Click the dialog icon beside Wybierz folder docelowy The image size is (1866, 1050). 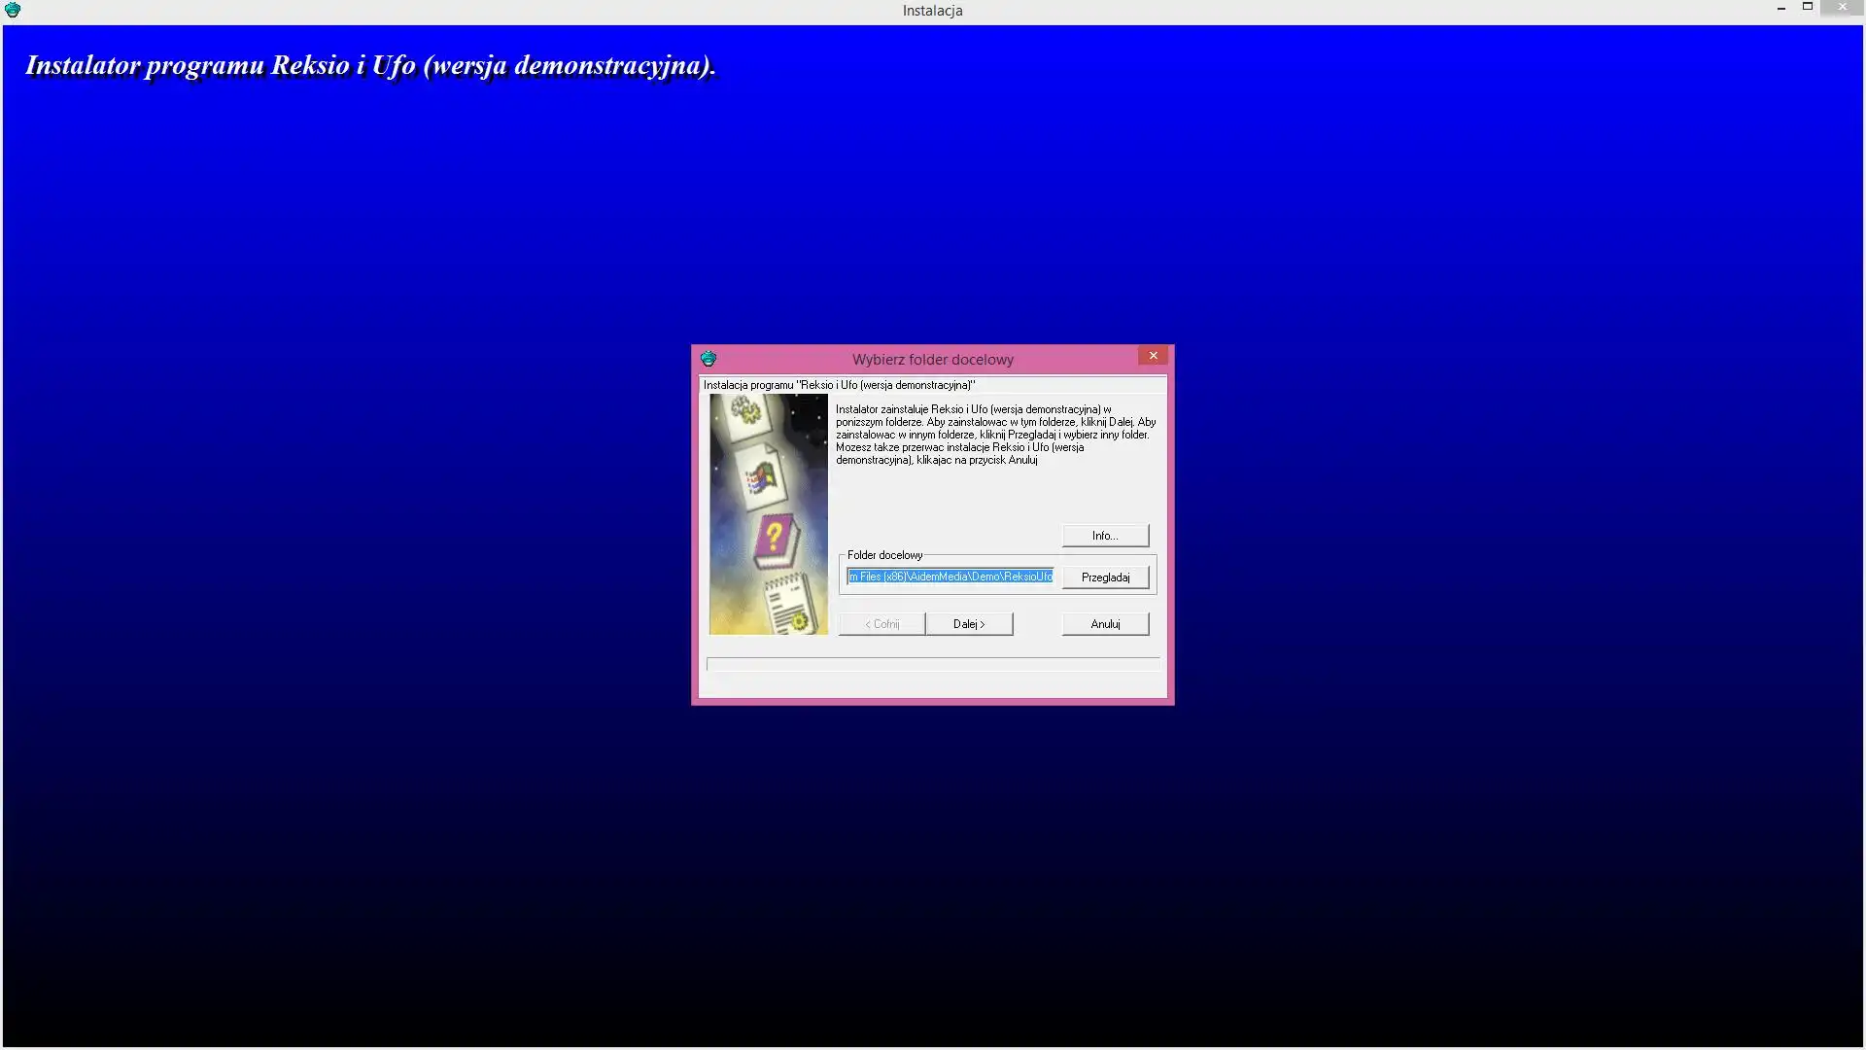pyautogui.click(x=708, y=359)
